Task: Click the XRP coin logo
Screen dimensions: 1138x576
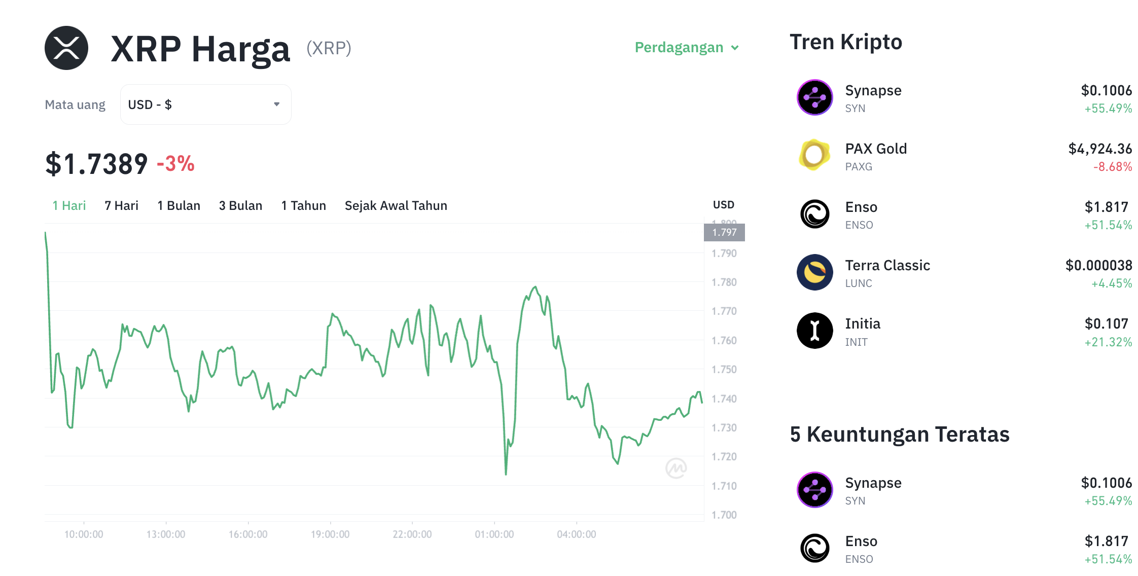Action: pyautogui.click(x=67, y=48)
